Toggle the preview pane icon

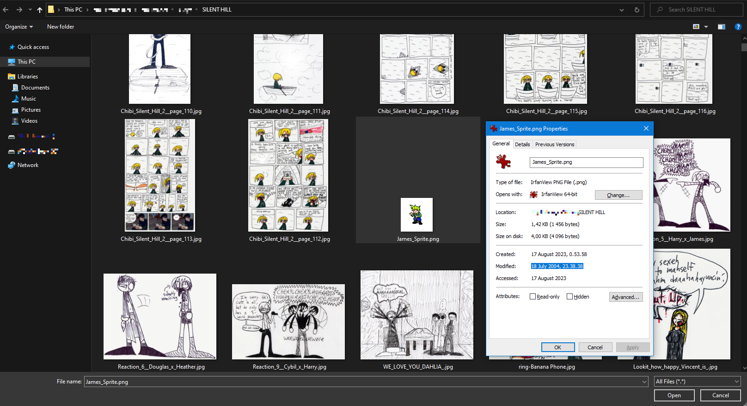tap(721, 27)
